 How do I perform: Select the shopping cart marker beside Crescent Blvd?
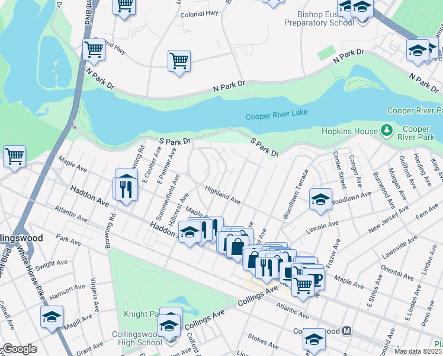pyautogui.click(x=94, y=52)
